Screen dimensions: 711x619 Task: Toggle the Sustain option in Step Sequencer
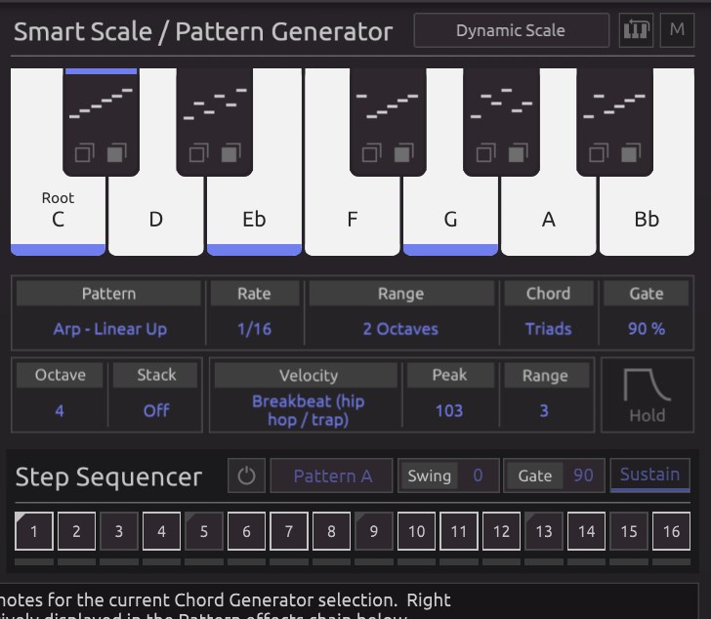click(649, 475)
